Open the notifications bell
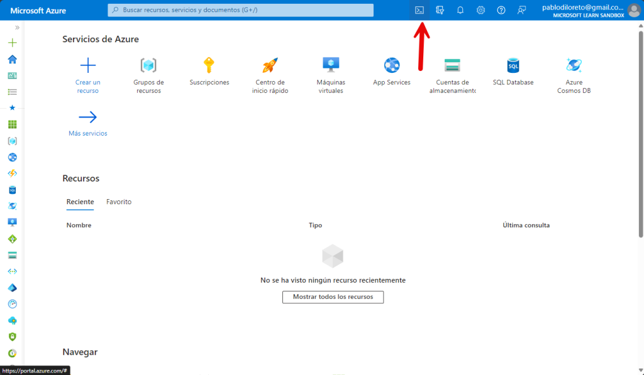 460,10
